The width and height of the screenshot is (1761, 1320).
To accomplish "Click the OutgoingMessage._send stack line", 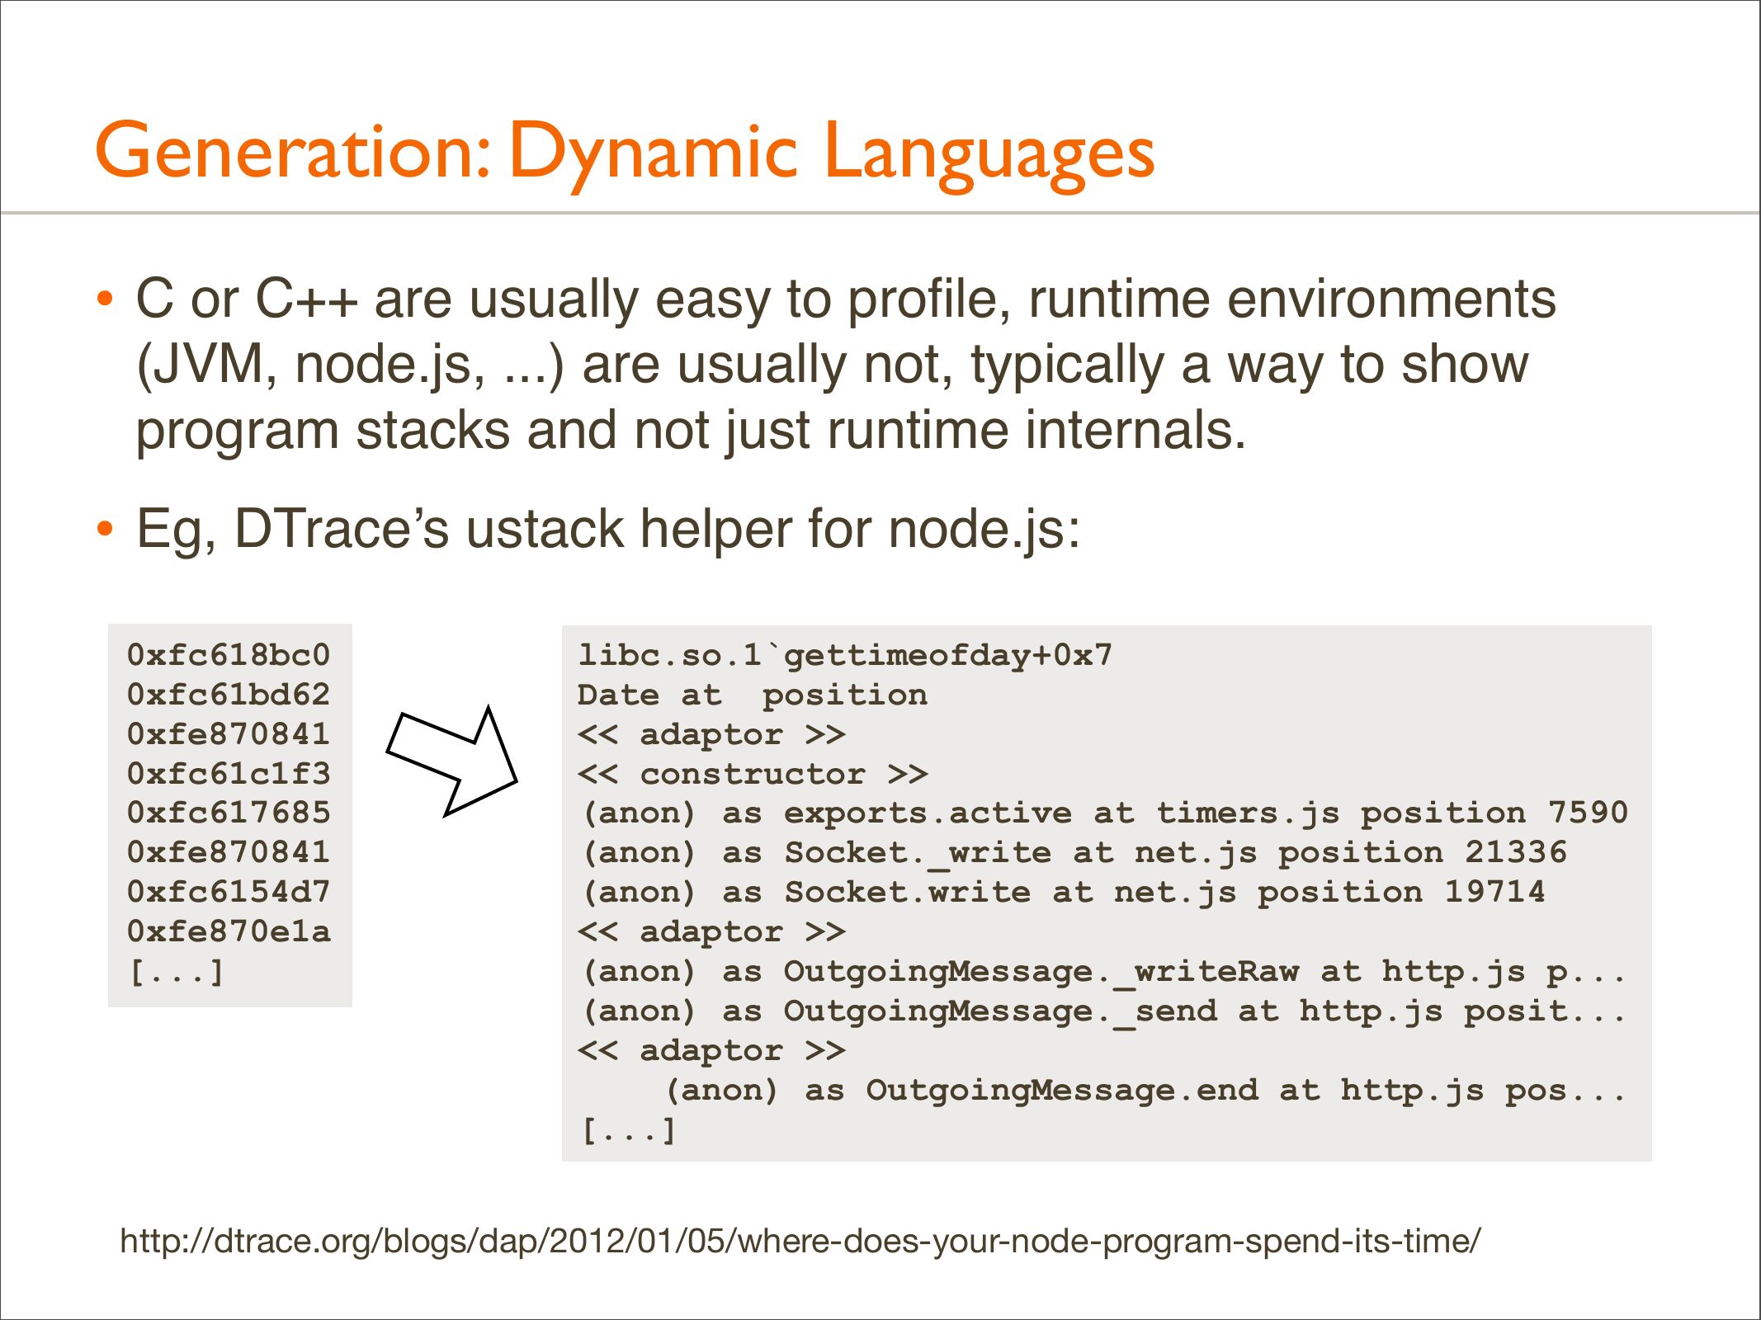I will click(1102, 1011).
